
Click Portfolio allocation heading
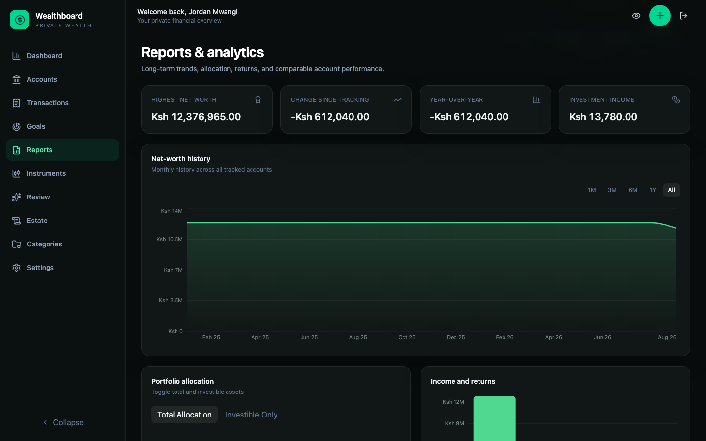[x=182, y=381]
